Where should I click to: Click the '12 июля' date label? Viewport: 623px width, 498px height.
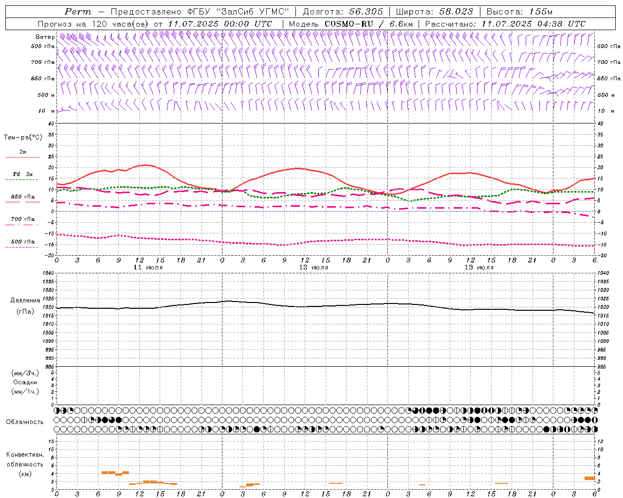click(313, 267)
